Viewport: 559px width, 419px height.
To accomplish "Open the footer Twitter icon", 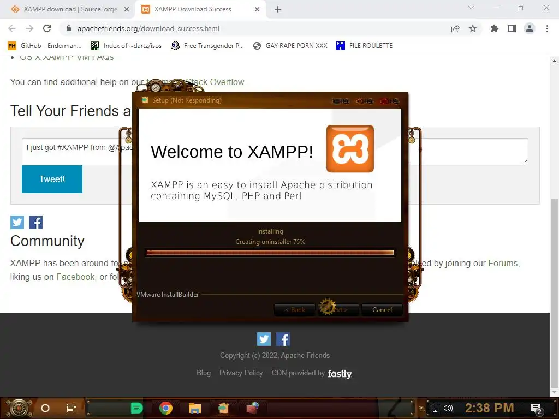I will click(x=264, y=339).
